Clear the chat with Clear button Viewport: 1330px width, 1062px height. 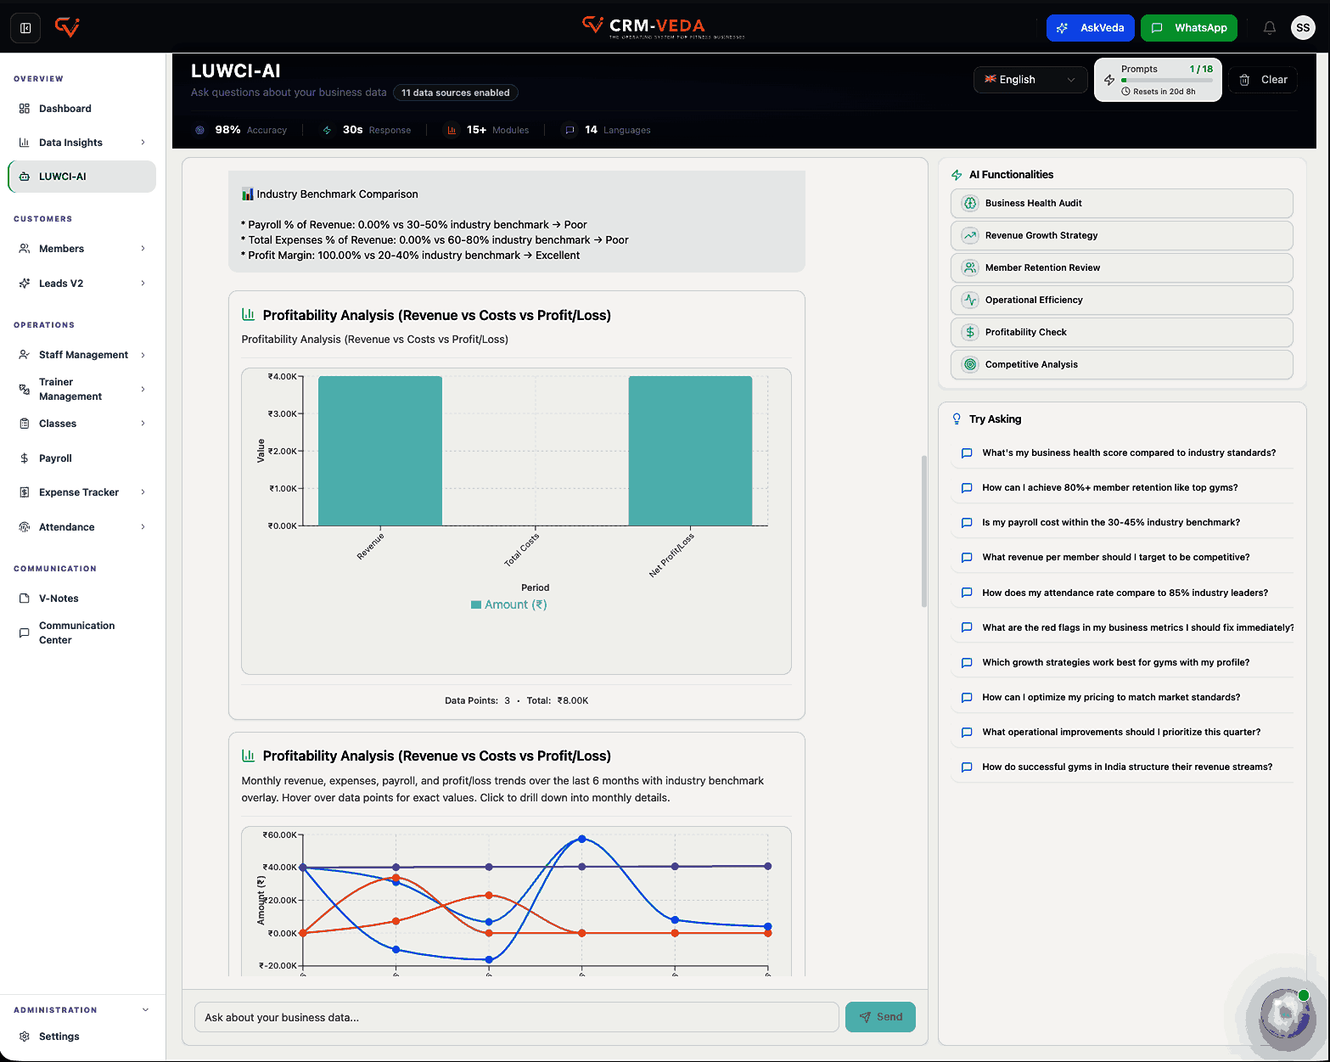point(1263,80)
